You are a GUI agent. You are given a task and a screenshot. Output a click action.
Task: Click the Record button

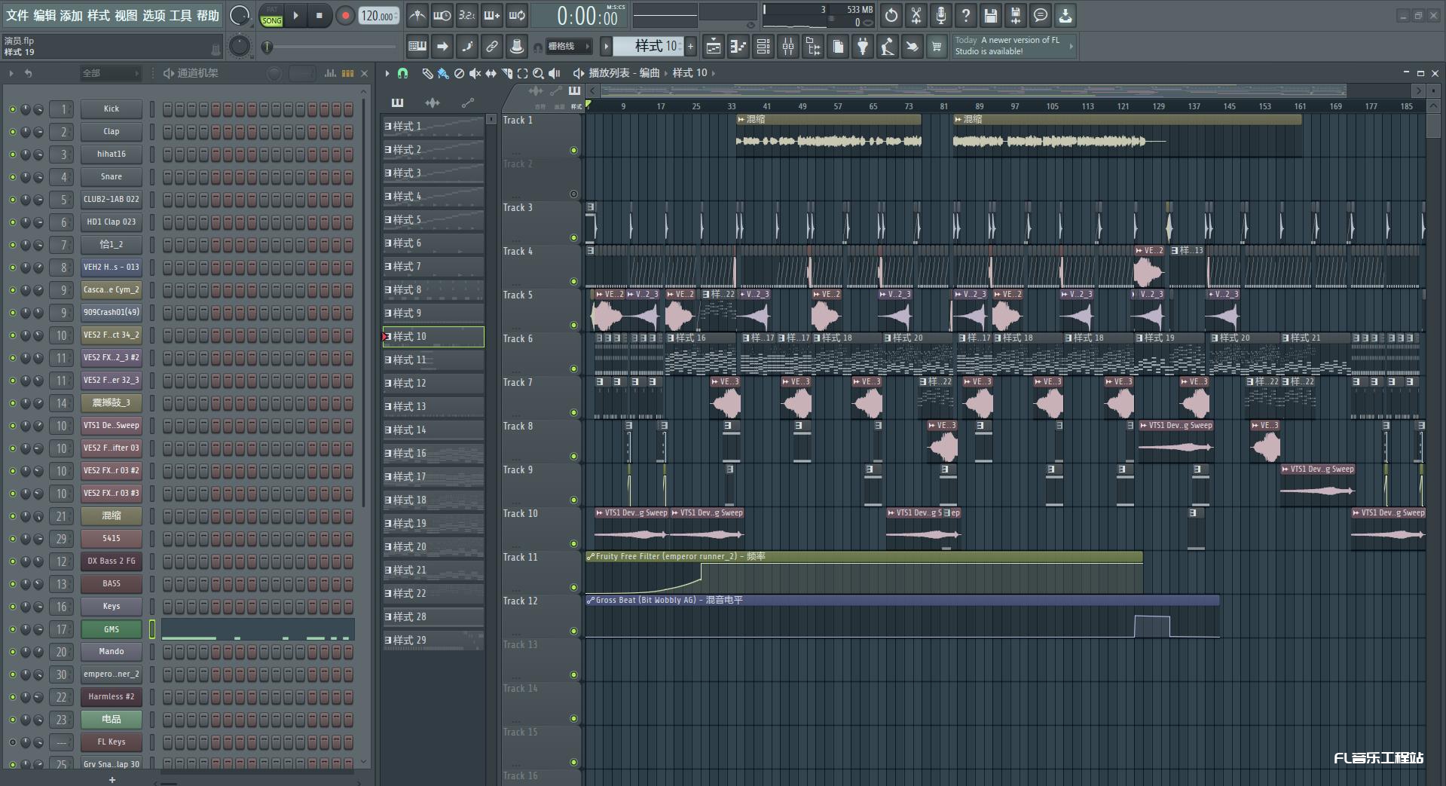tap(345, 15)
